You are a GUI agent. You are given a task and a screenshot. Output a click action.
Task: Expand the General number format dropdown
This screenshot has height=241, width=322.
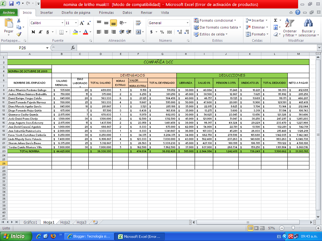(188, 23)
